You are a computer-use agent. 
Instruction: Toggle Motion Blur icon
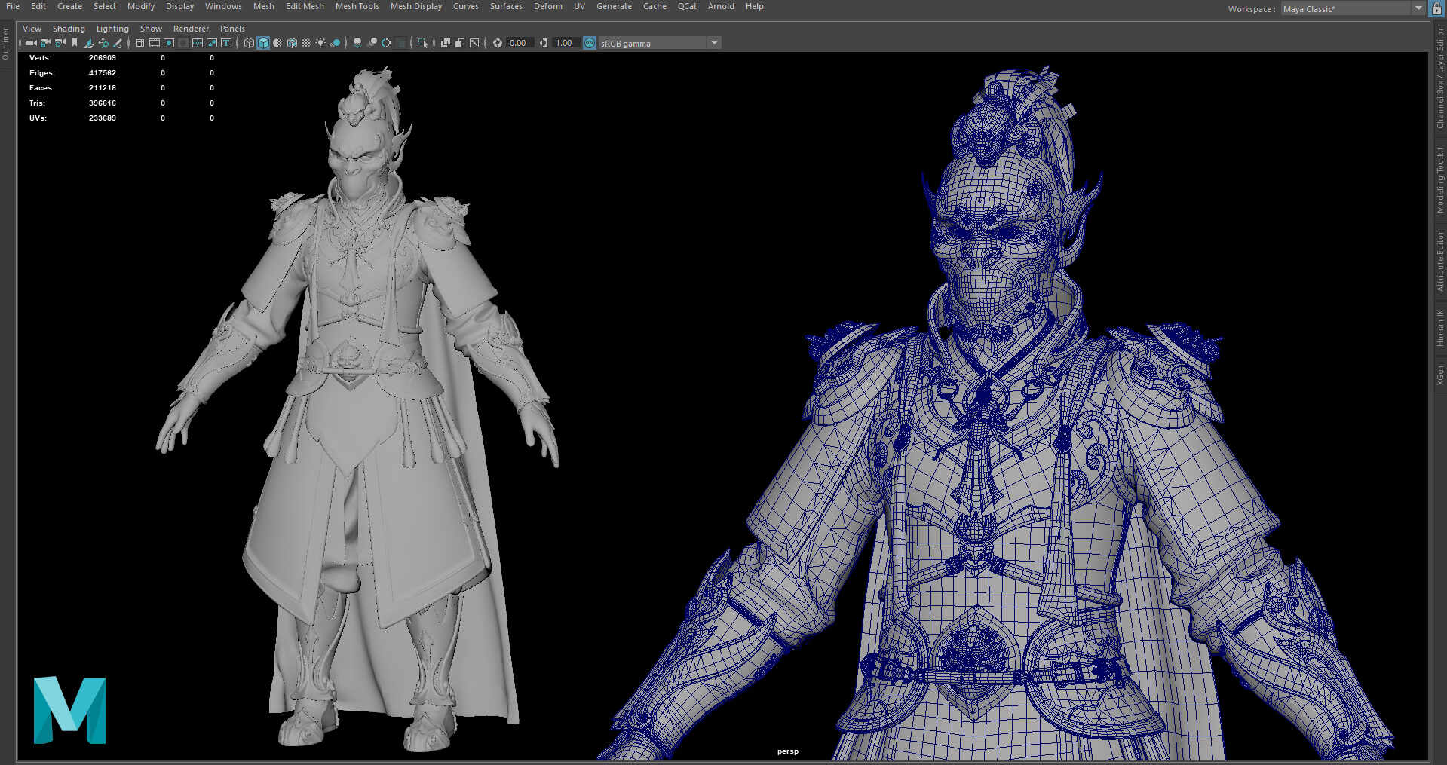point(372,43)
